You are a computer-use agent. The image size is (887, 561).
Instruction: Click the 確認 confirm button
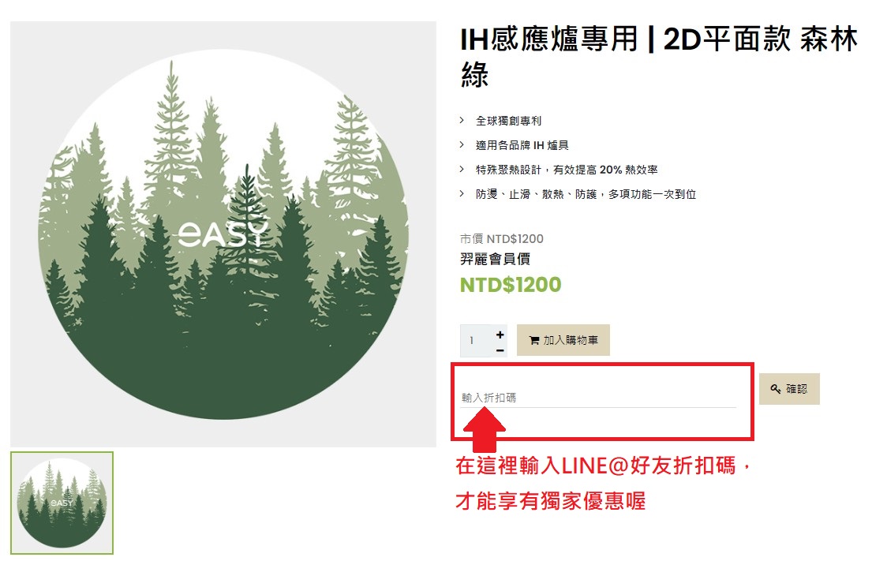pyautogui.click(x=789, y=388)
